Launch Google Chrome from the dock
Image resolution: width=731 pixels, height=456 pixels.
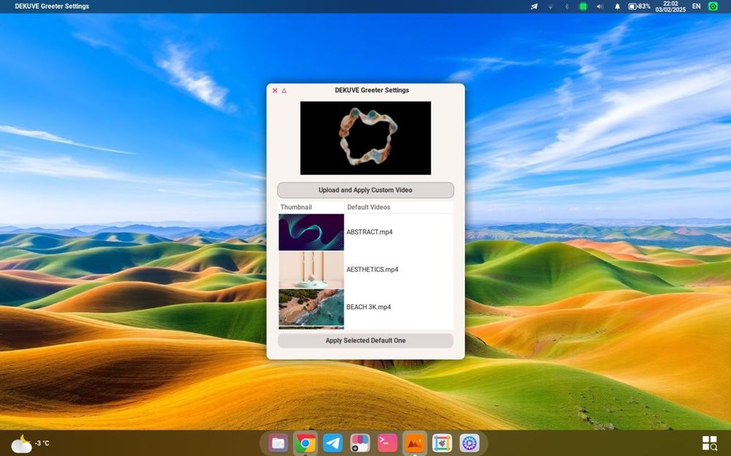tap(306, 443)
